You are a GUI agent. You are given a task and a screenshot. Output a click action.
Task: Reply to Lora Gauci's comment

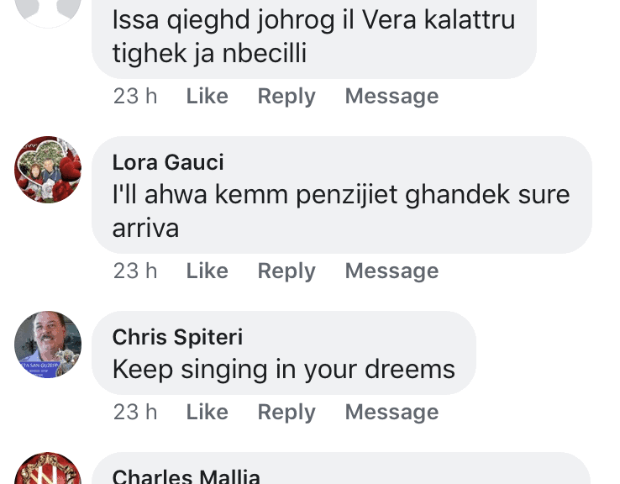pos(286,271)
